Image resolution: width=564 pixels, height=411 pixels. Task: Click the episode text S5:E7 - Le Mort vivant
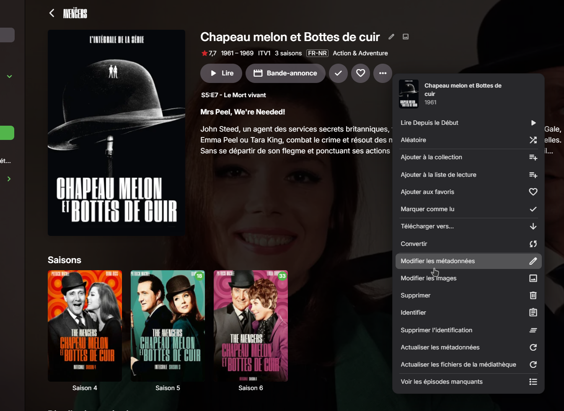pyautogui.click(x=233, y=95)
